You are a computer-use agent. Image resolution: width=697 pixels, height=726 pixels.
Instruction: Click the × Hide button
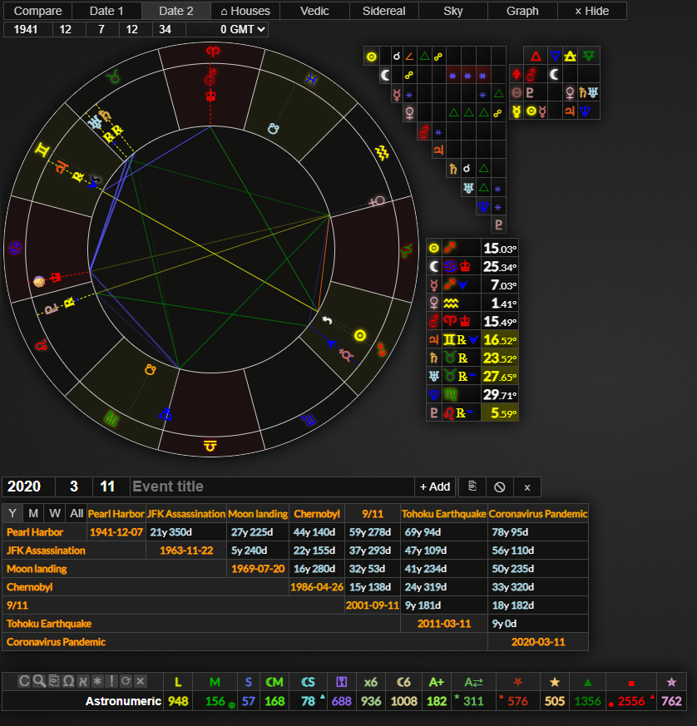coord(591,11)
